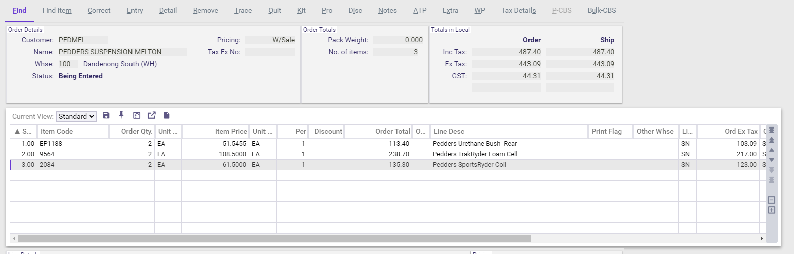Sort by the S... sequence column header
This screenshot has height=254, width=794.
point(23,131)
